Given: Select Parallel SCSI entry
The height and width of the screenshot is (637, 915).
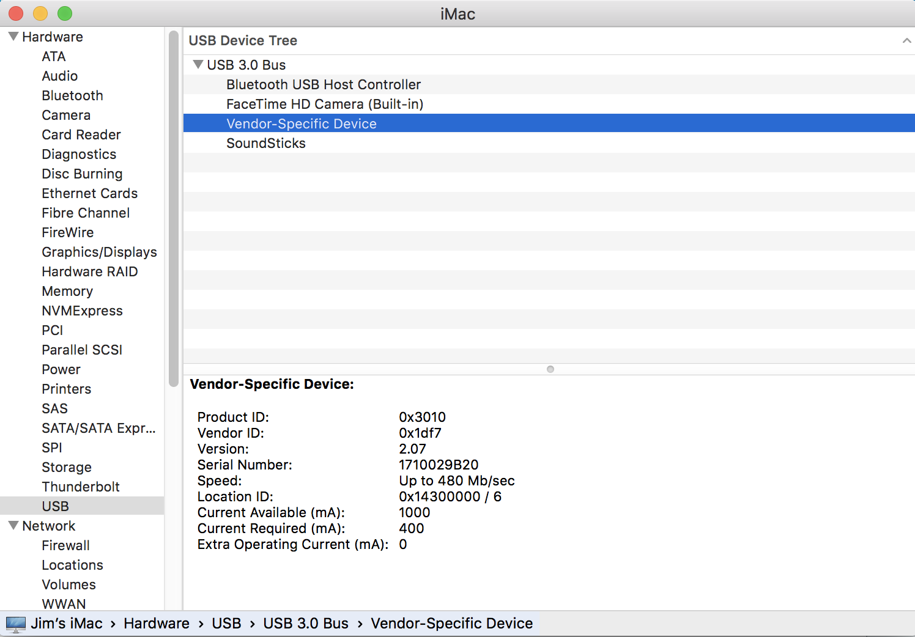Looking at the screenshot, I should 82,350.
